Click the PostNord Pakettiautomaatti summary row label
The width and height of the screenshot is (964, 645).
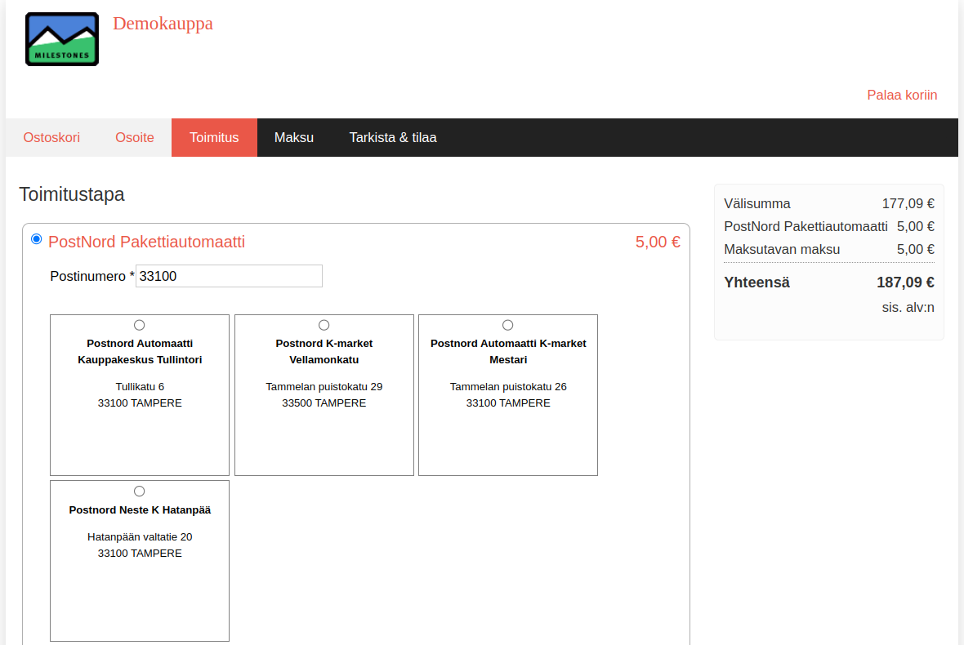[x=806, y=227]
